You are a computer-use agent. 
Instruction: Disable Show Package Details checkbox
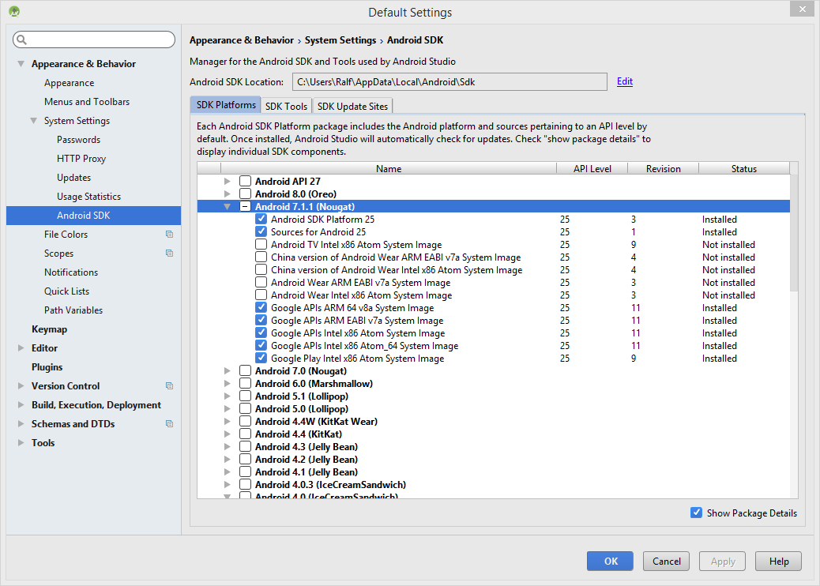[x=696, y=513]
